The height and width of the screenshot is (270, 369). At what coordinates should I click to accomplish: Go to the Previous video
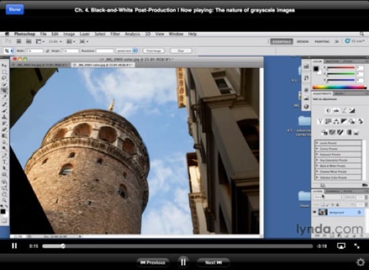153,263
